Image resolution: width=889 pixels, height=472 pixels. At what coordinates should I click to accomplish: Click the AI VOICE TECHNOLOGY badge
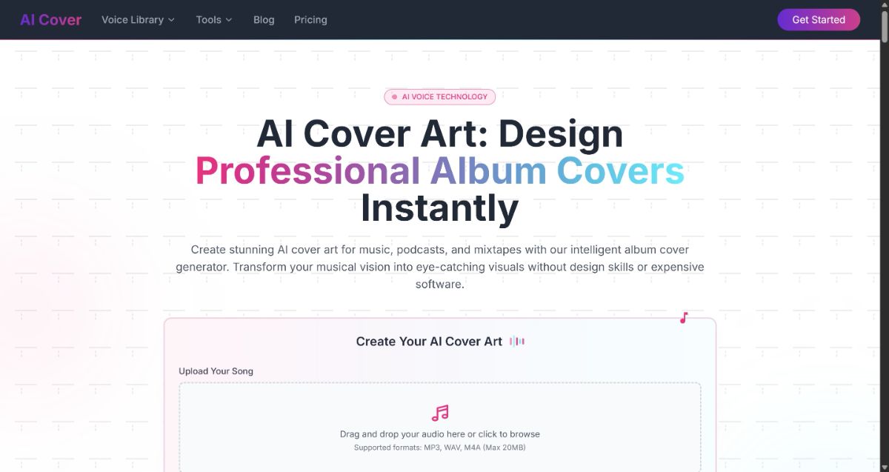(x=439, y=96)
